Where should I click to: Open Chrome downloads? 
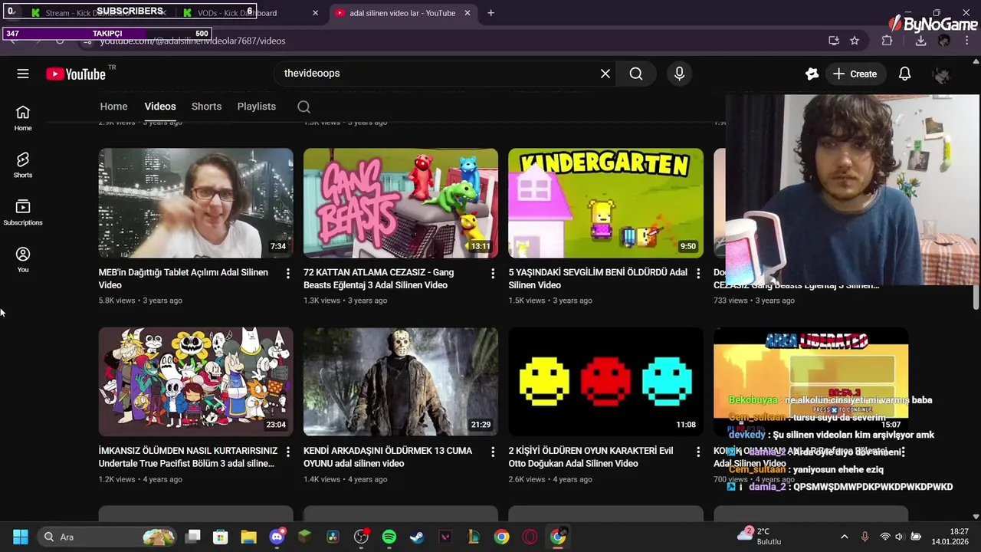920,41
